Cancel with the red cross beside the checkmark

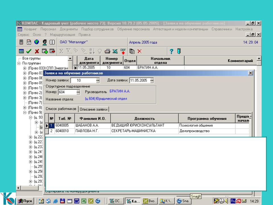point(37,51)
